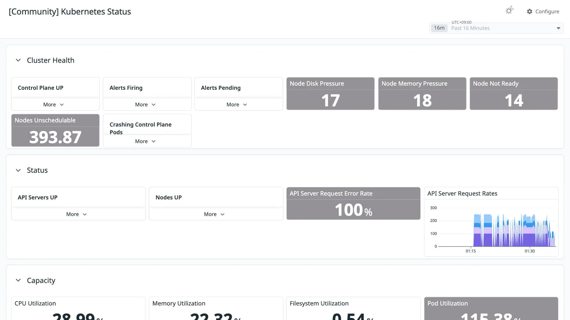
Task: Open the Past 16 Minutes time range dropdown
Action: [496, 28]
